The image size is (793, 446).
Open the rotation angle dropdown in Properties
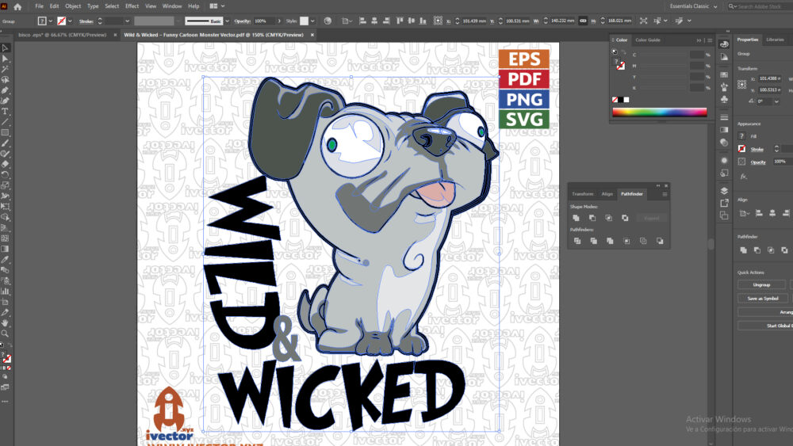point(776,101)
